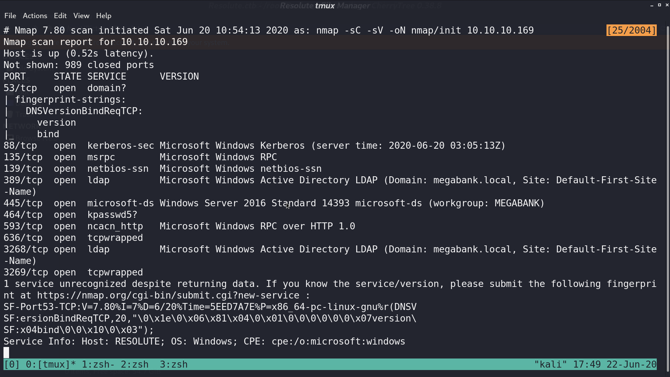Switch to tmux window 1:zsh-
Image resolution: width=670 pixels, height=377 pixels.
98,364
